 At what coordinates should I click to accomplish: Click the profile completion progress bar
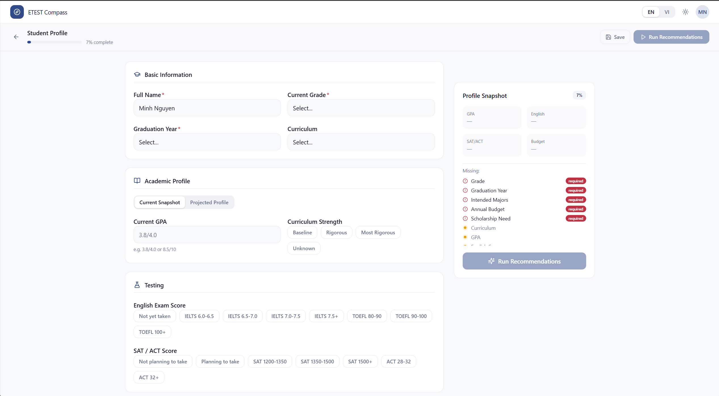pyautogui.click(x=54, y=42)
